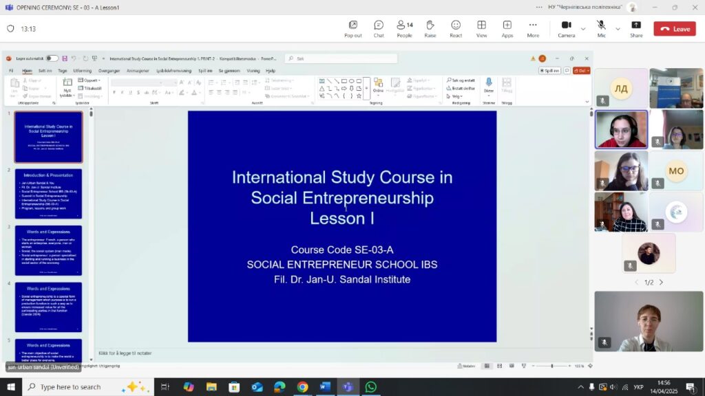Toggle the Mic mute button
The width and height of the screenshot is (705, 396).
pyautogui.click(x=602, y=29)
